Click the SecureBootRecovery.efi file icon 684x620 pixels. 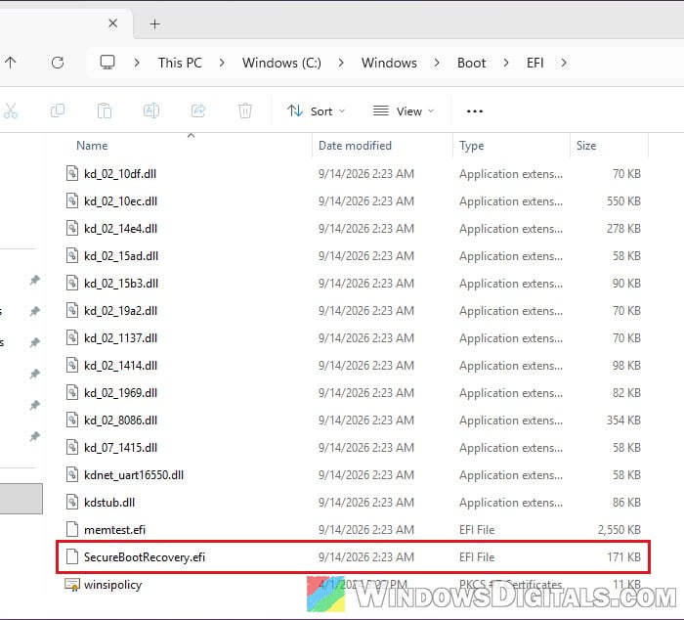pos(72,556)
